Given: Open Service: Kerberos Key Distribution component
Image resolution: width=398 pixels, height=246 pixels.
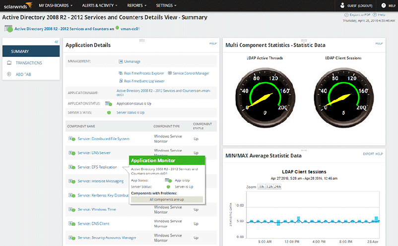Looking at the screenshot, I should click(103, 196).
